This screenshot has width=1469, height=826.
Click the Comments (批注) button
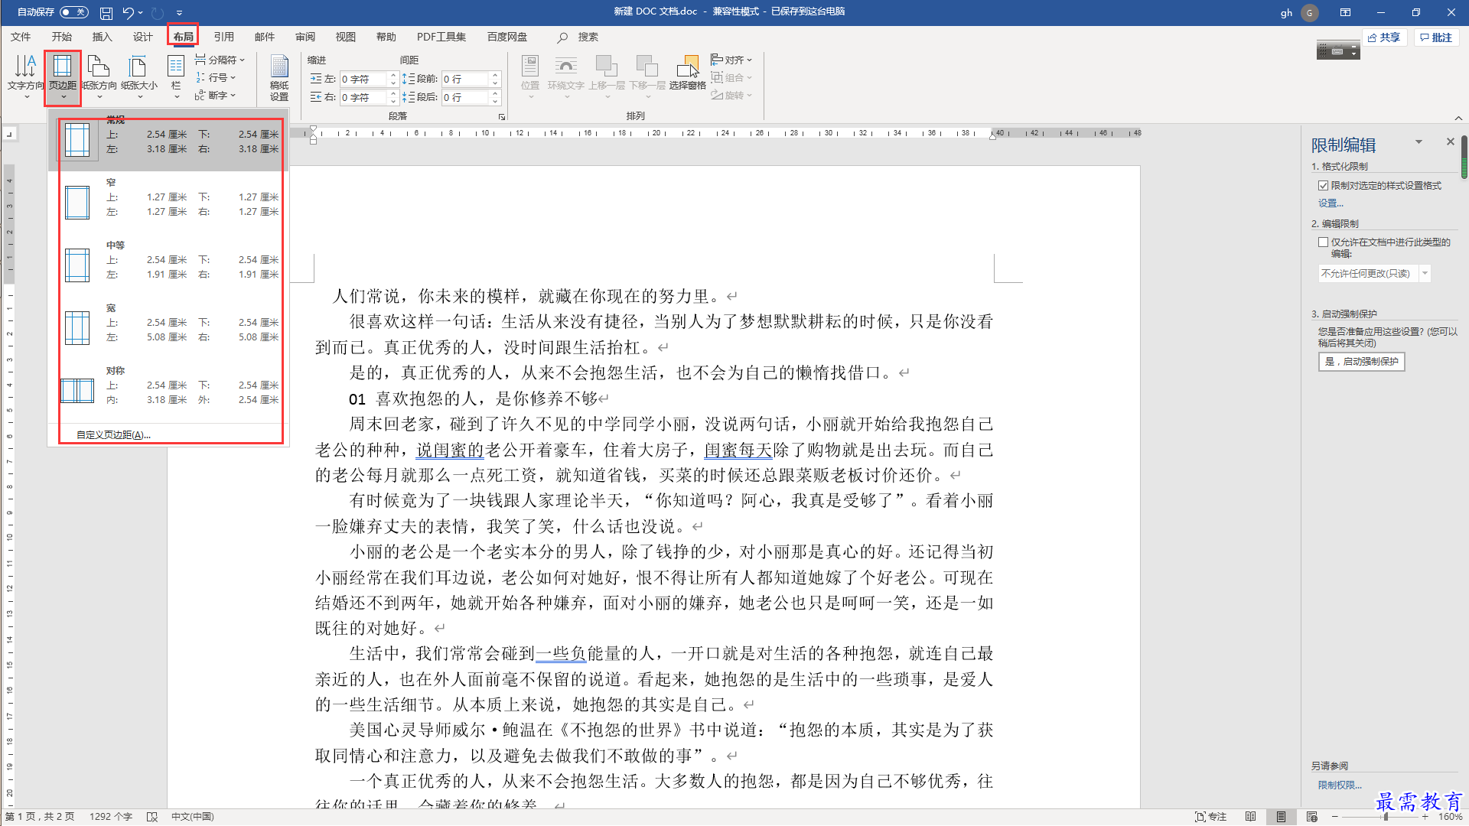click(x=1436, y=37)
